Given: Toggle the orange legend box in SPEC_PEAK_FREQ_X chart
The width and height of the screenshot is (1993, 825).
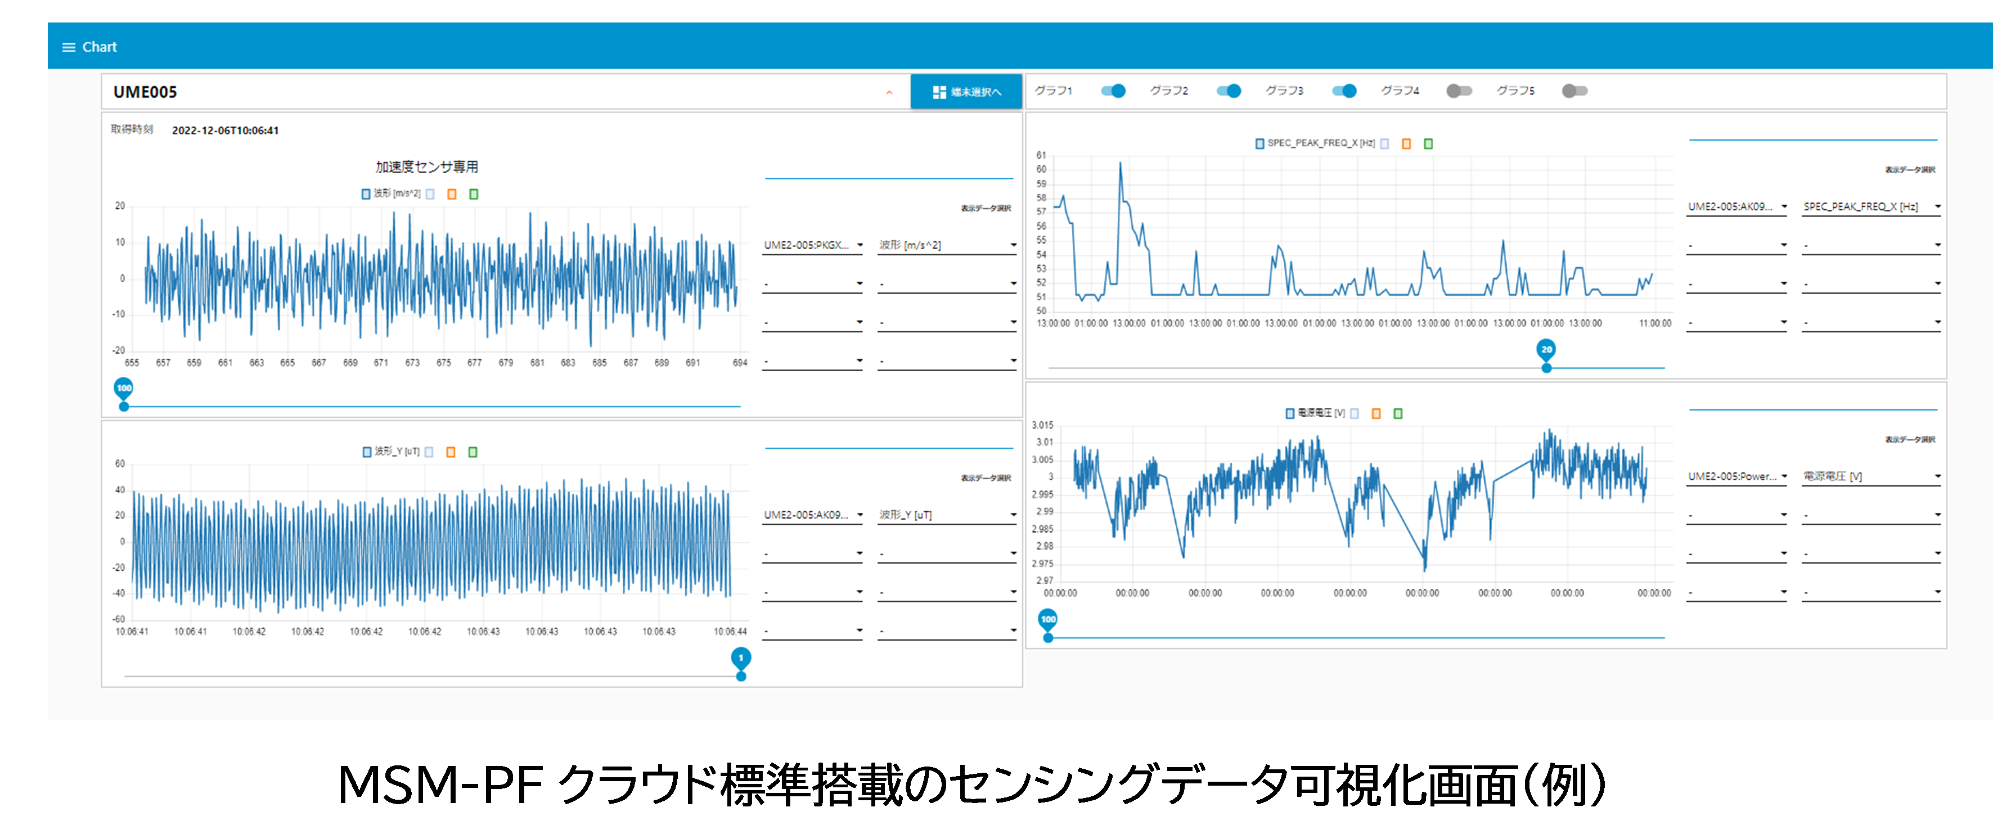Looking at the screenshot, I should [x=1406, y=144].
